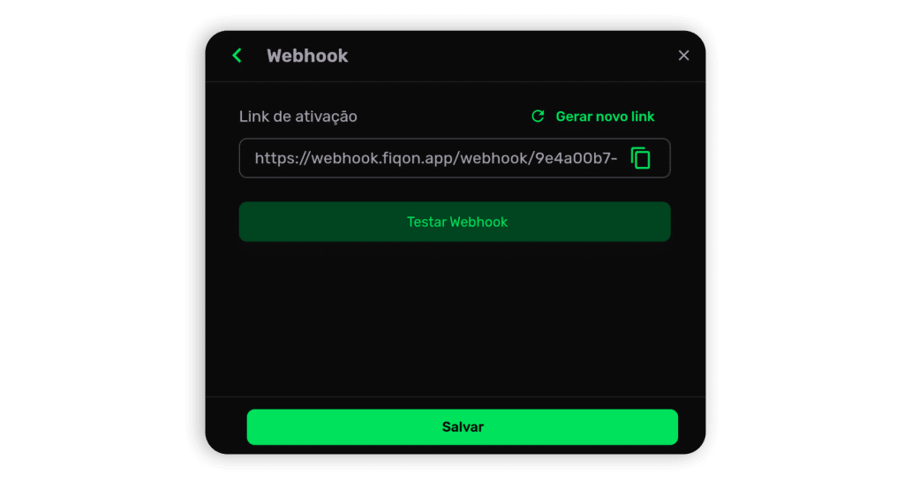The height and width of the screenshot is (490, 904).
Task: Click the bright green Salvar button
Action: 463,427
